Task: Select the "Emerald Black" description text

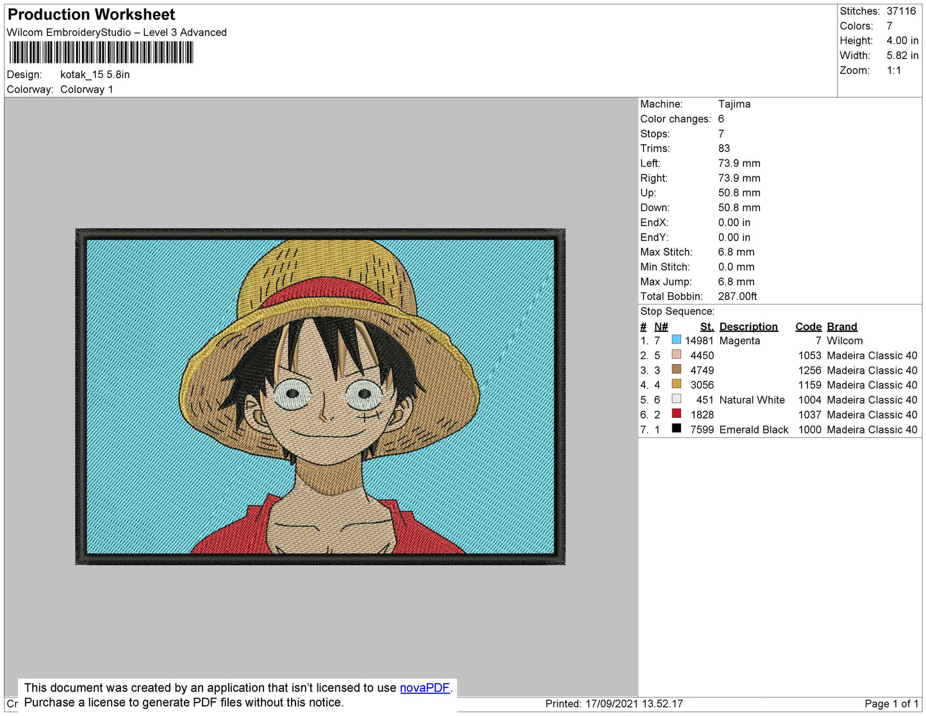Action: [x=754, y=430]
